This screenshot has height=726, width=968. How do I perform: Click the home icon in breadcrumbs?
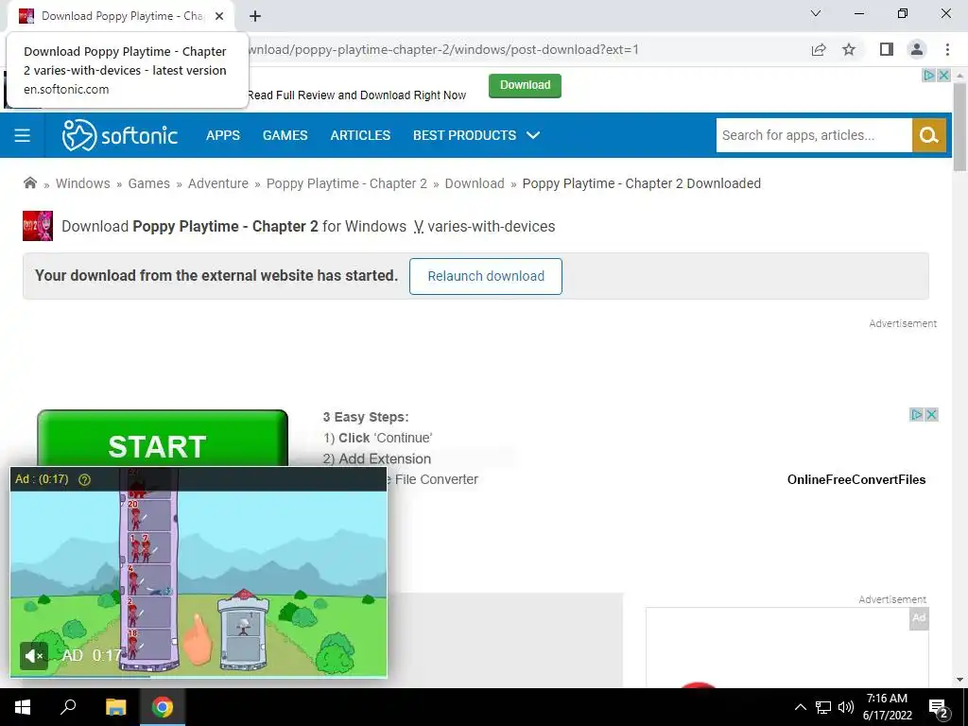click(29, 182)
